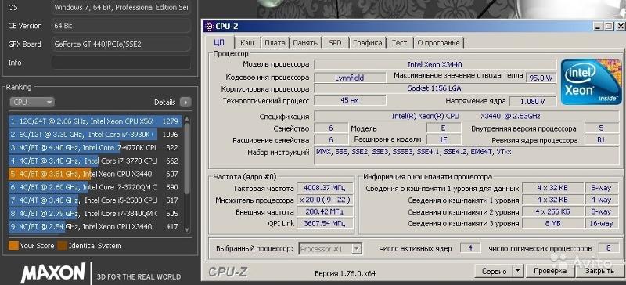Open the О программе tab

438,43
